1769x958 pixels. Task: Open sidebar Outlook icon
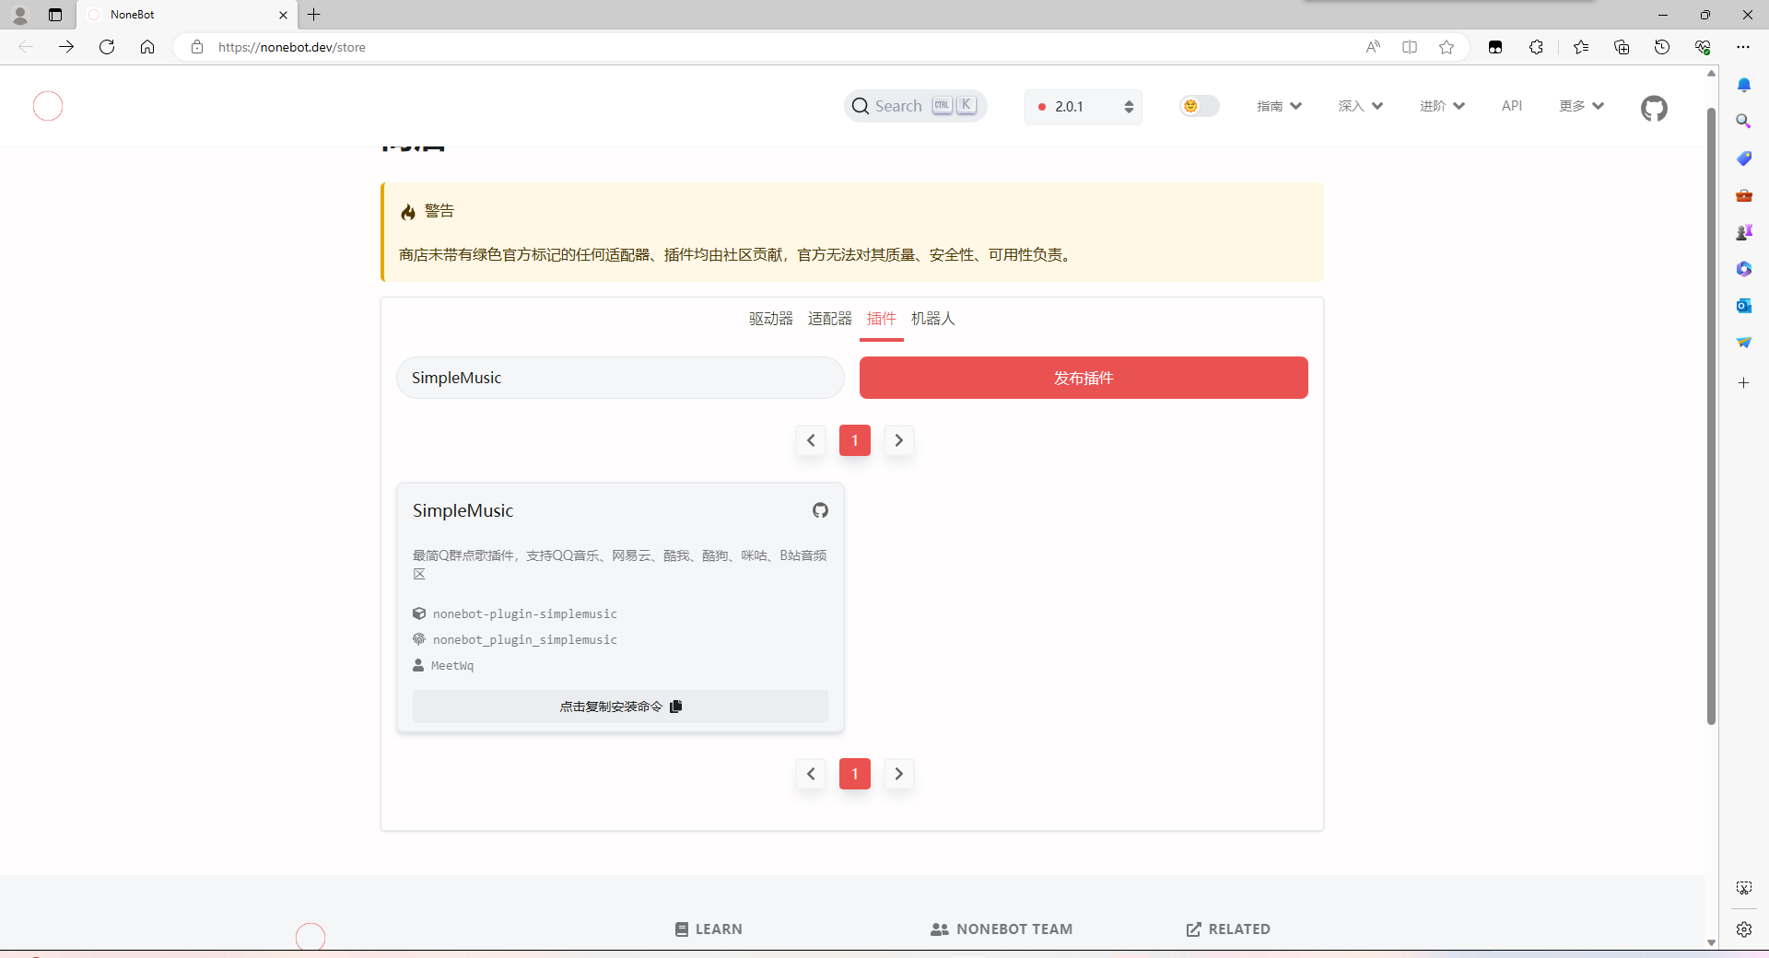click(1744, 306)
